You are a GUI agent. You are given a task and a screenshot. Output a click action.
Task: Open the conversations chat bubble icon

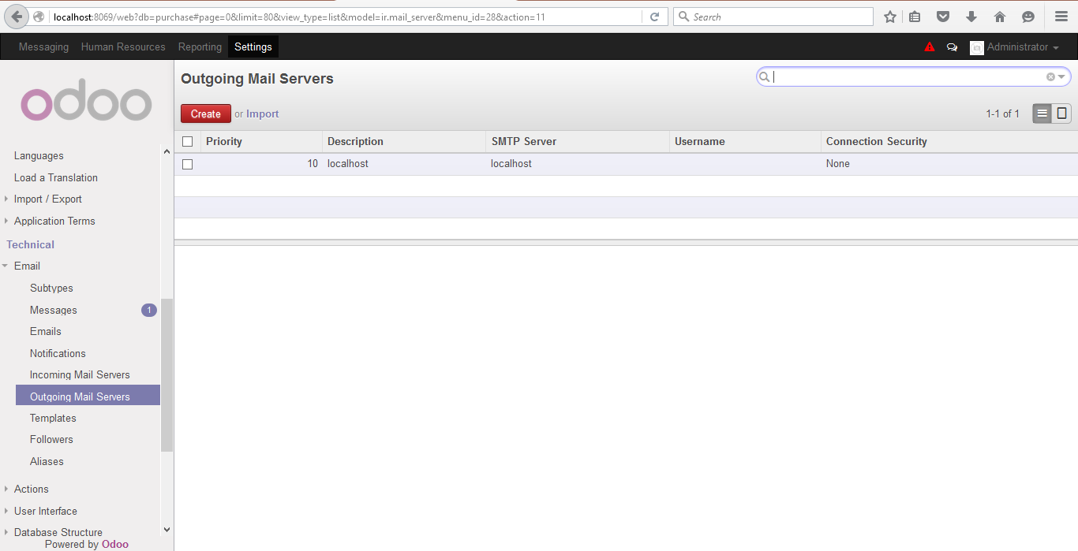pyautogui.click(x=953, y=47)
